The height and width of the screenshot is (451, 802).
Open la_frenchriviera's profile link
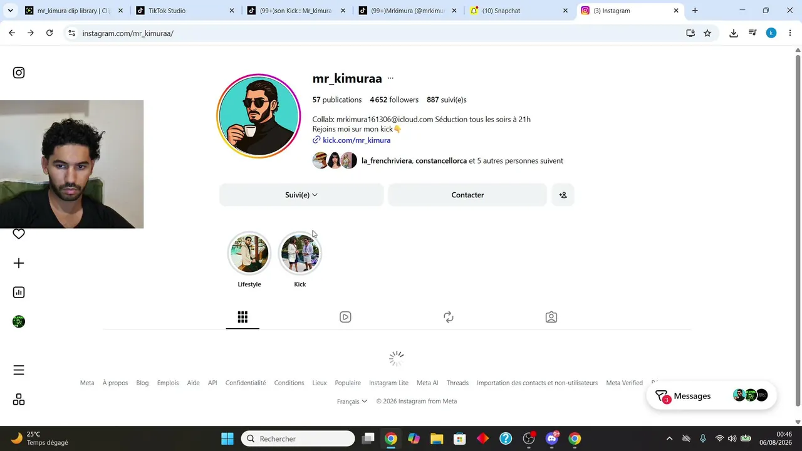387,161
